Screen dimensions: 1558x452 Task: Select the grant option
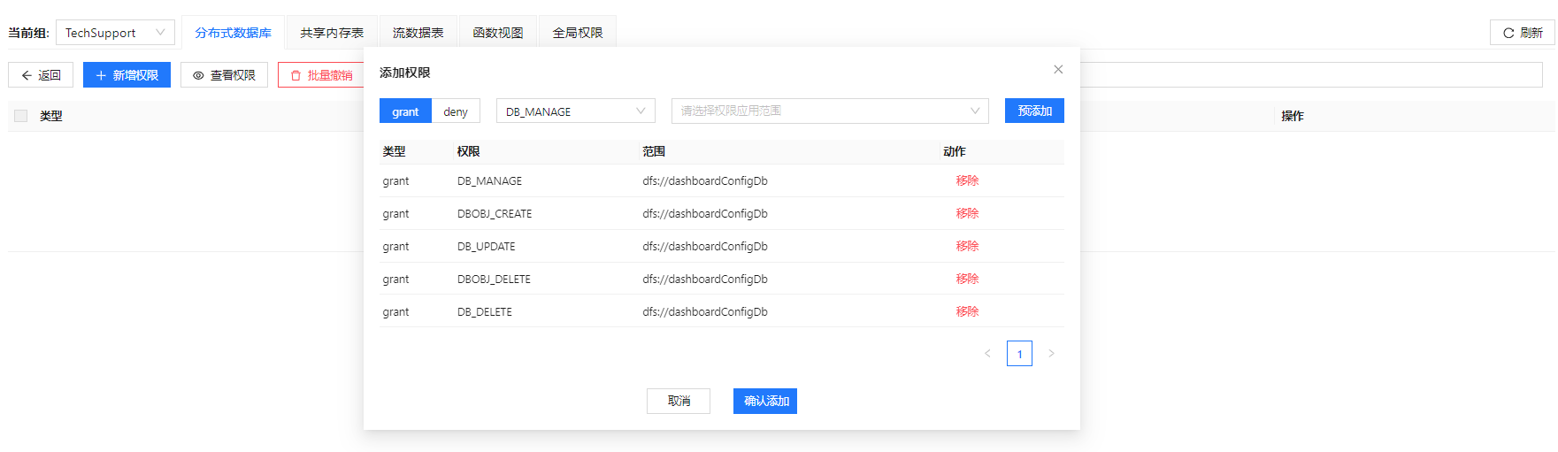[405, 111]
